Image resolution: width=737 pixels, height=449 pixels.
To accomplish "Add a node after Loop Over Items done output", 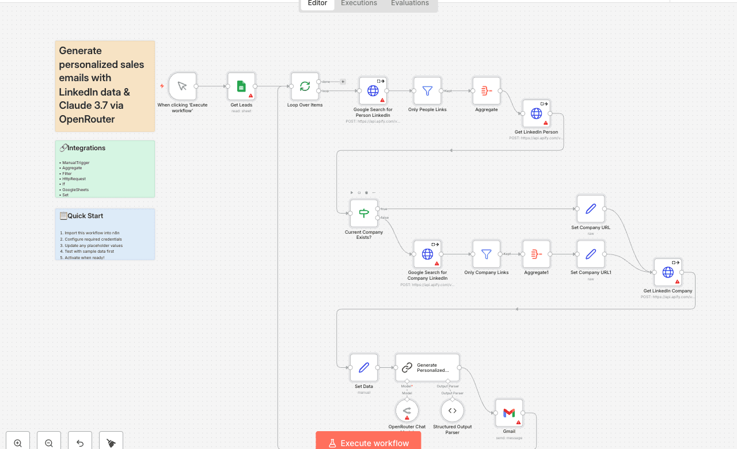I will (343, 81).
